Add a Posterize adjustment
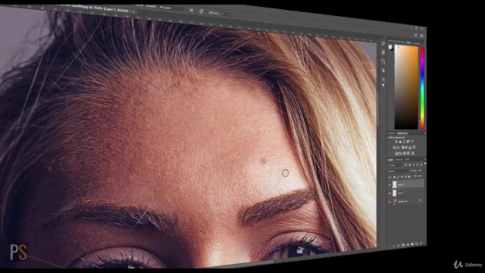 pyautogui.click(x=396, y=153)
